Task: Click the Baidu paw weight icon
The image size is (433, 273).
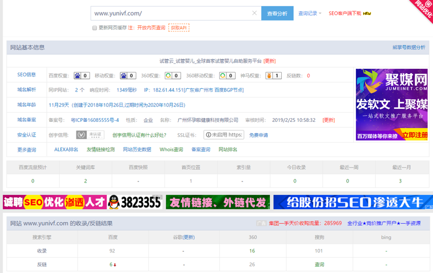Action: point(77,76)
